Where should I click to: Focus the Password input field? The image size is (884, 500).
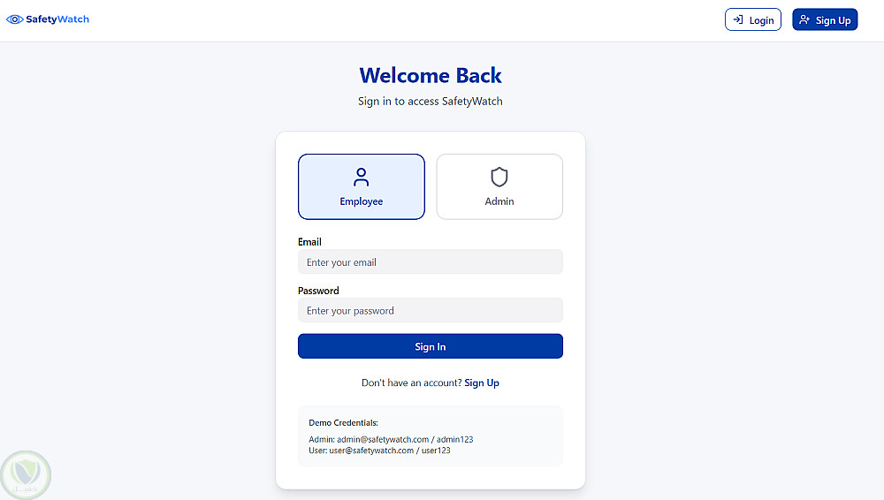430,311
